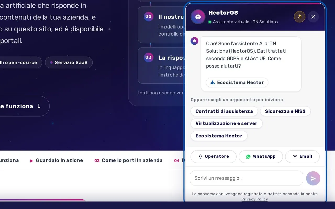Reset the chat conversation with the refresh icon
This screenshot has height=209, width=335.
300,17
